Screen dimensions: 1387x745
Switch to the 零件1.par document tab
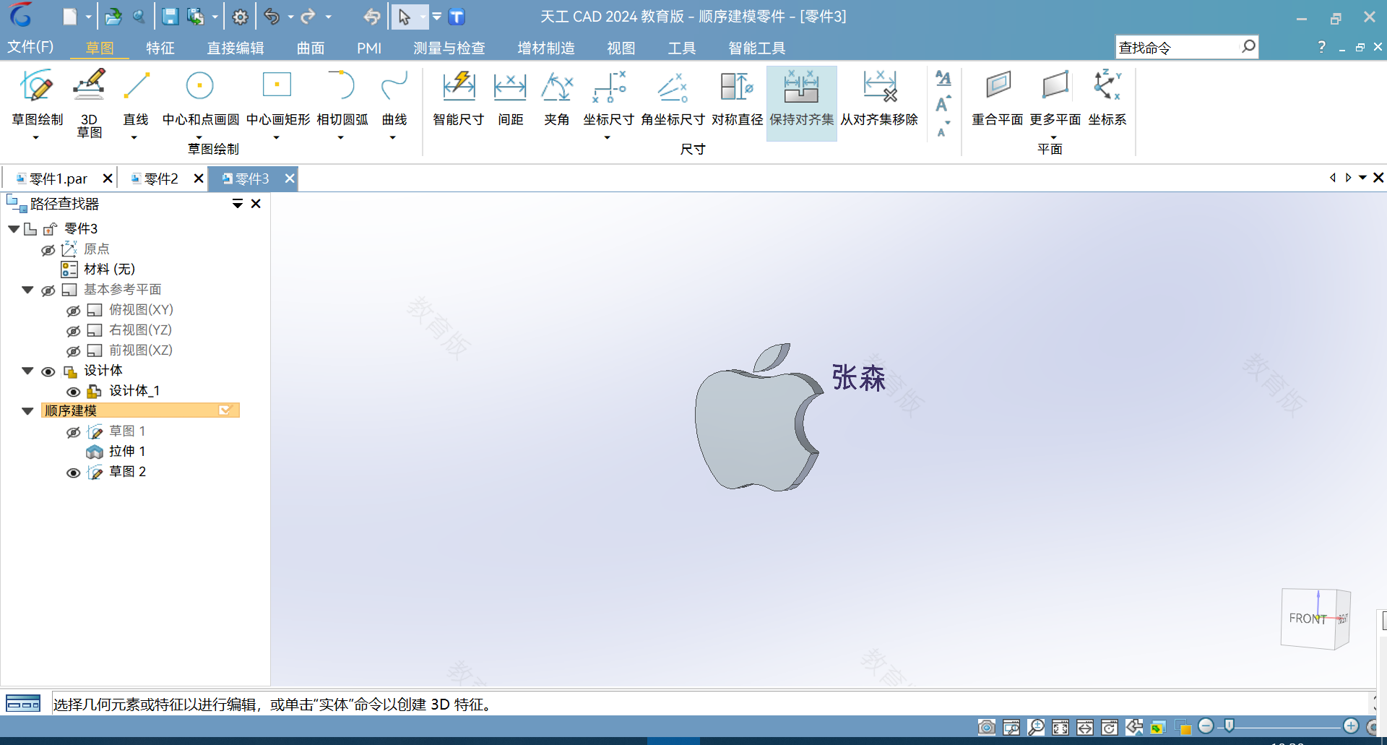[x=58, y=178]
